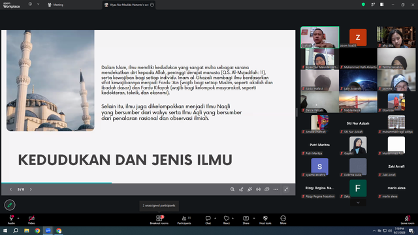Expand the dropdown chevron next to info icon
The height and width of the screenshot is (235, 418).
(38, 5)
